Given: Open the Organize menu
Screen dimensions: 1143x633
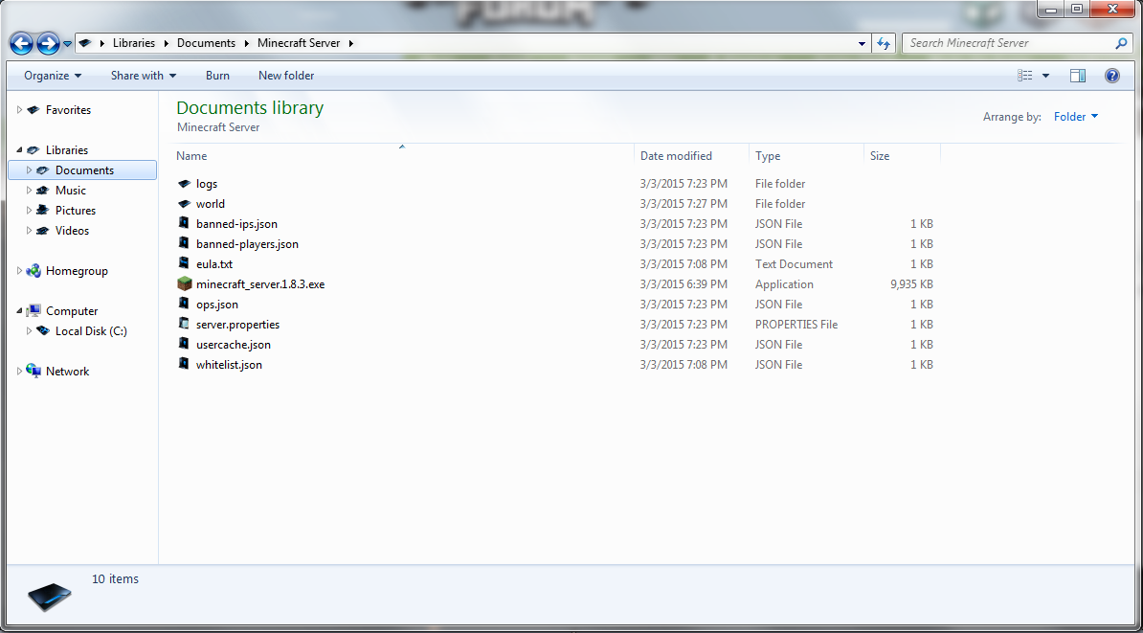Looking at the screenshot, I should pos(53,75).
